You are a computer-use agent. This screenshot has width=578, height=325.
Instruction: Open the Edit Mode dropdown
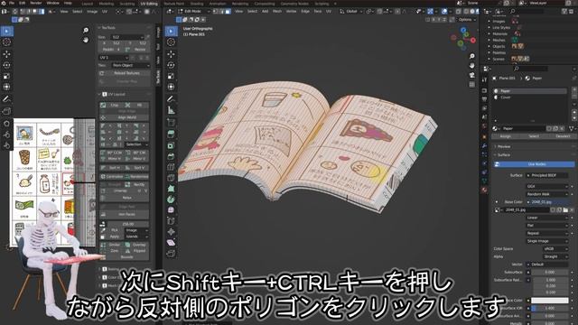coord(193,12)
